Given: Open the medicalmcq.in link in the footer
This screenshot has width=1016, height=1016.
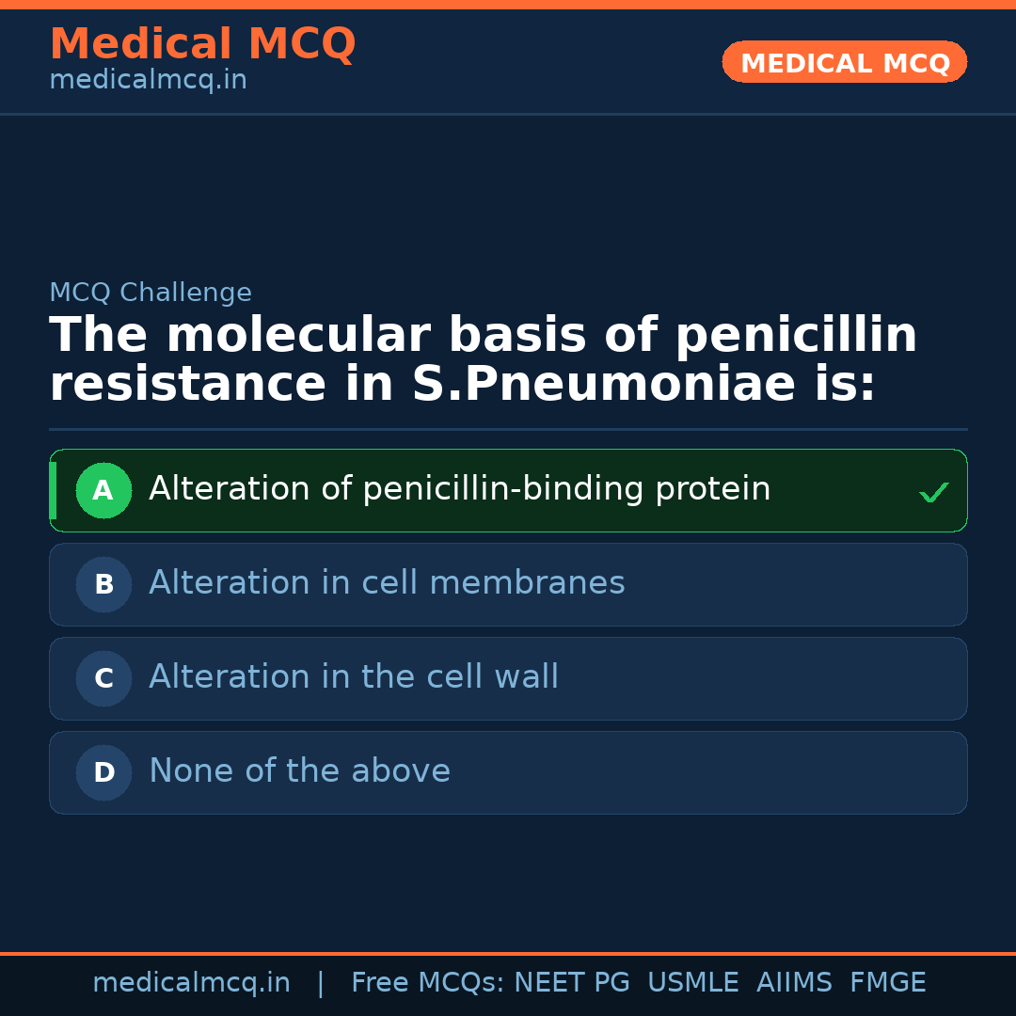Looking at the screenshot, I should 191,983.
